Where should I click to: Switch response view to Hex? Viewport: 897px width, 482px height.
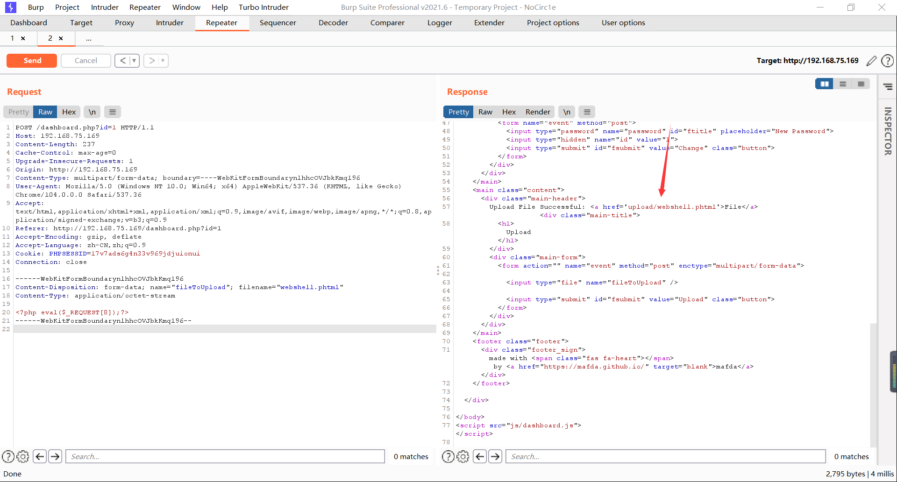pyautogui.click(x=509, y=112)
